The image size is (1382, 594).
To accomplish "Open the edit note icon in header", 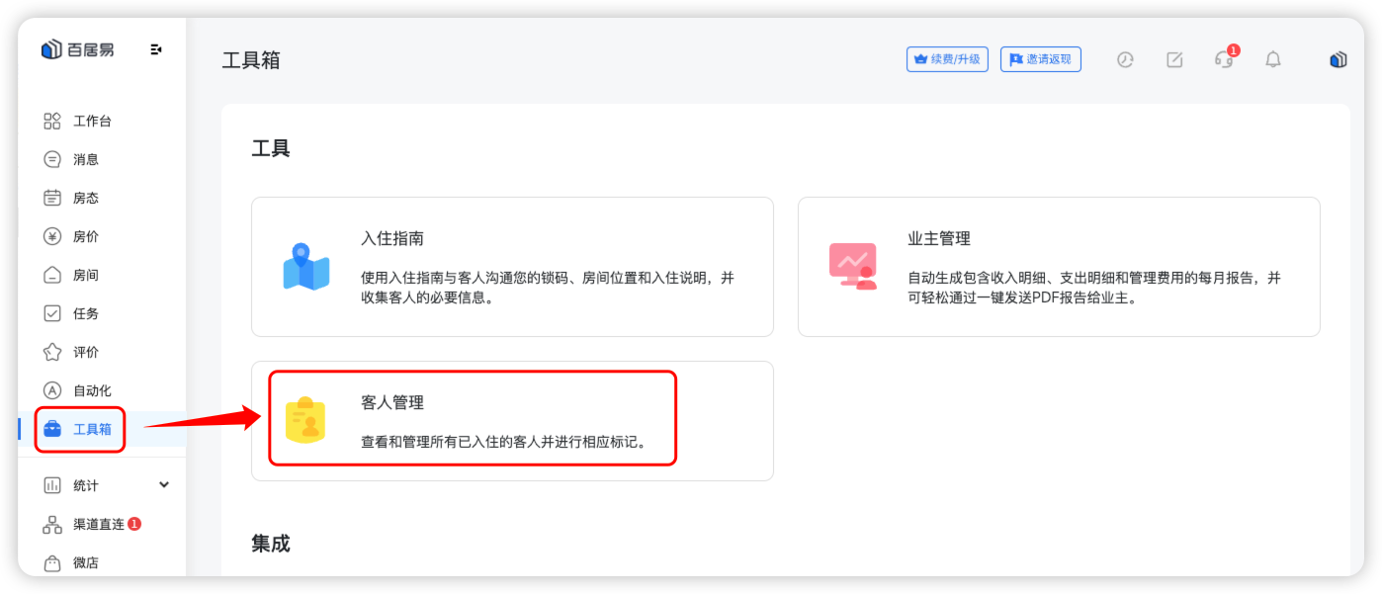I will [x=1174, y=59].
